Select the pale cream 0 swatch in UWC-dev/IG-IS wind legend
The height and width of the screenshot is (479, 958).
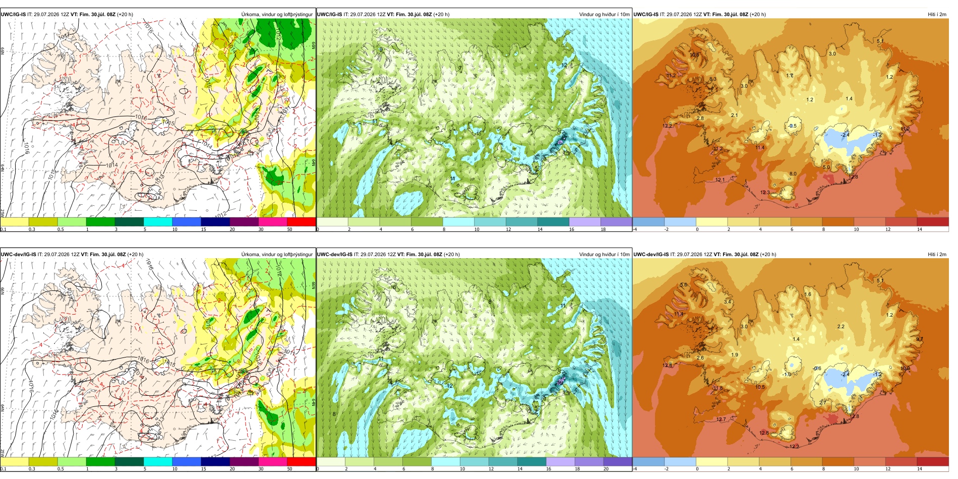point(331,461)
